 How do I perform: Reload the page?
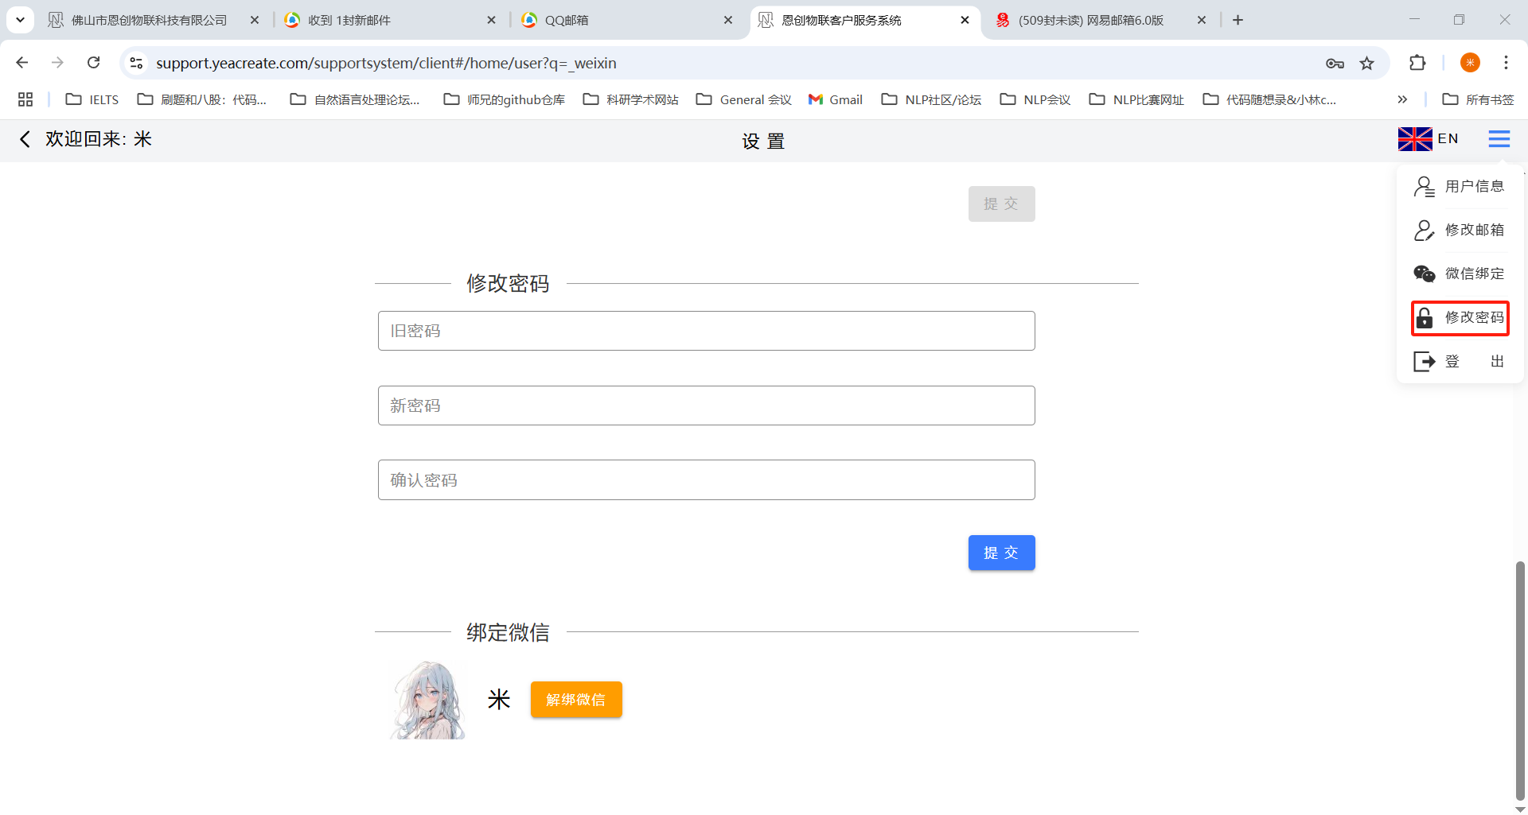(x=94, y=63)
